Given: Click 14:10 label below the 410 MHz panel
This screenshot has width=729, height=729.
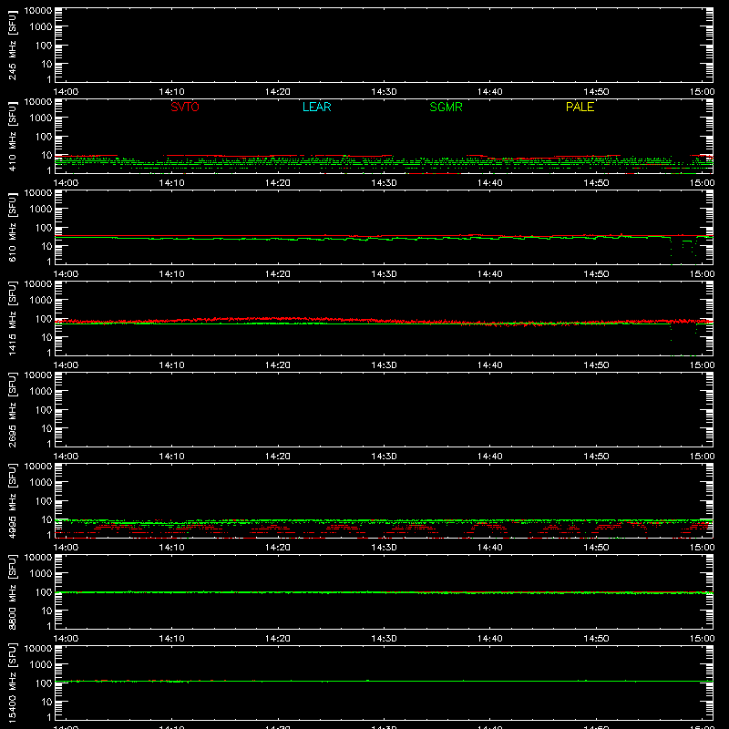Looking at the screenshot, I should tap(171, 183).
